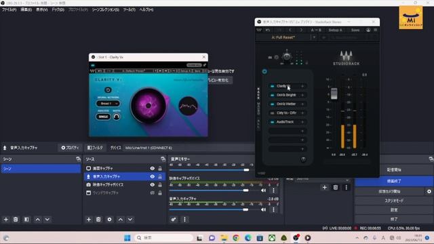Click the large purple main knob in Clarity Vx

click(x=149, y=106)
